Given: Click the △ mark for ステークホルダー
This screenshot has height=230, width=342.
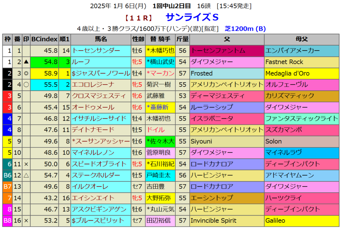Looking at the screenshot, I should pos(26,175).
